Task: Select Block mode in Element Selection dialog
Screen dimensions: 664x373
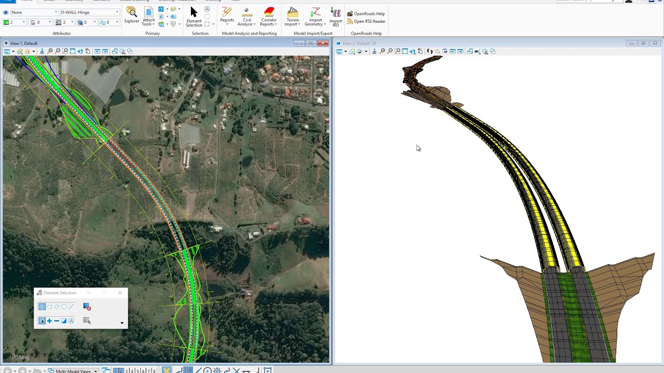Action: click(49, 307)
